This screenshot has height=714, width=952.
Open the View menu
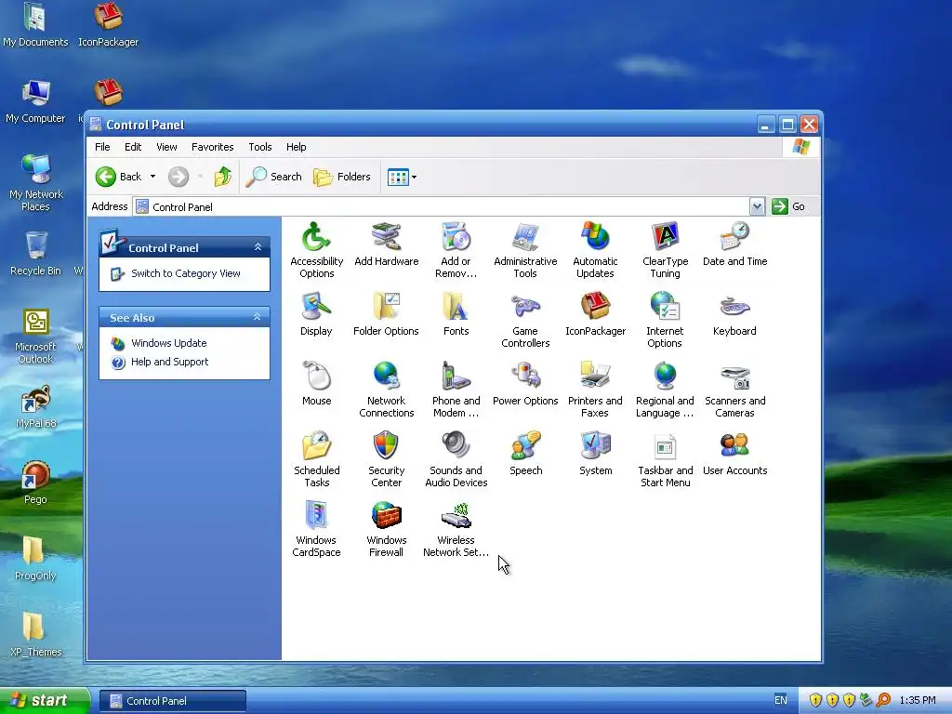[x=166, y=147]
